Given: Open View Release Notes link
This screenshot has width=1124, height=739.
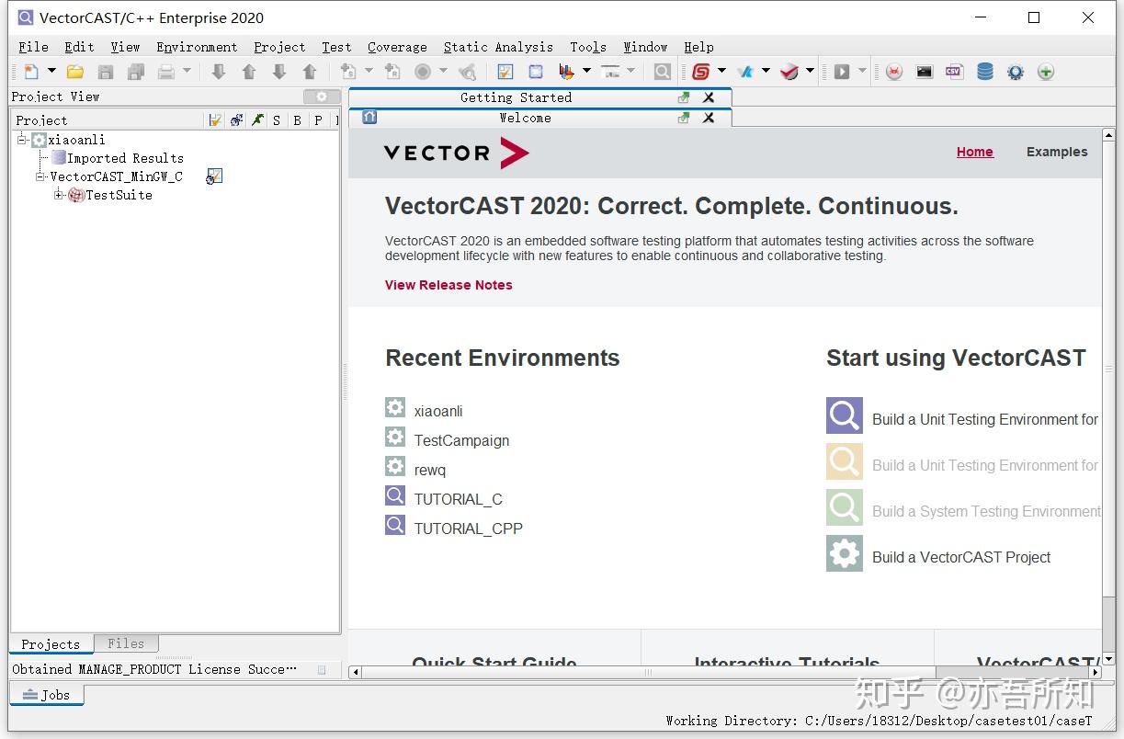Looking at the screenshot, I should (x=448, y=285).
